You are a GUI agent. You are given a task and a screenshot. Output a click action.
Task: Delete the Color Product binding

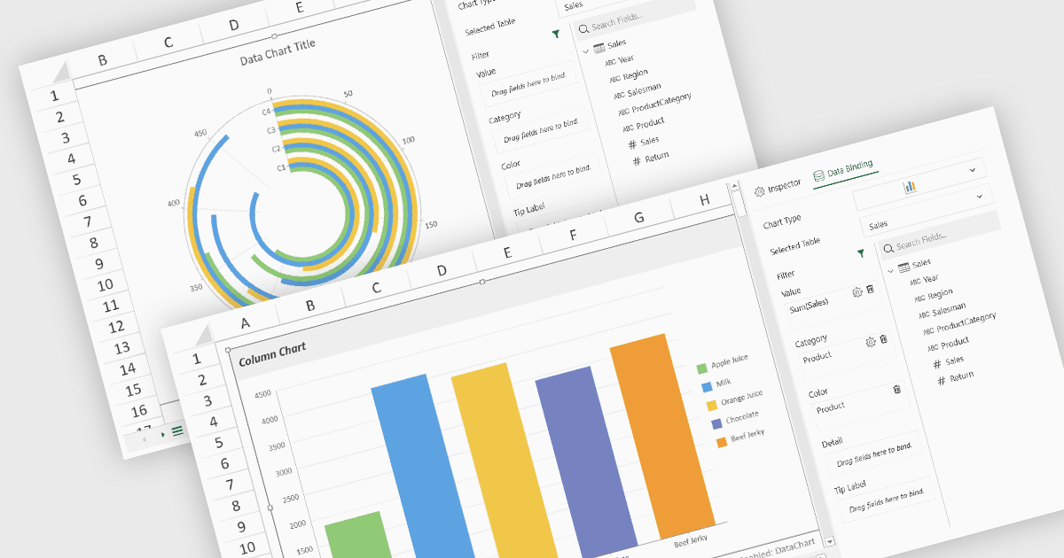pyautogui.click(x=896, y=389)
